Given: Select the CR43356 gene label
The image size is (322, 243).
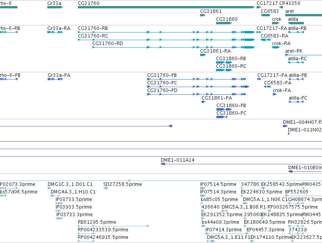Looking at the screenshot, I should point(290,3).
